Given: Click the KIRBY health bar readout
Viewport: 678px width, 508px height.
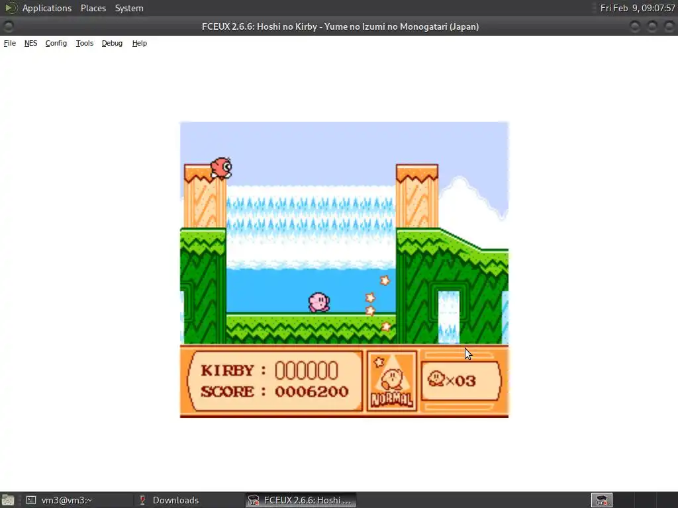Looking at the screenshot, I should point(269,370).
